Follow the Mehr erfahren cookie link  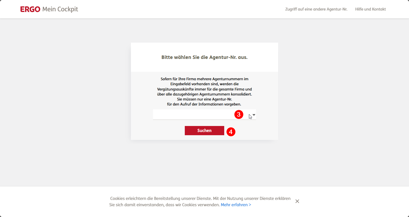tap(236, 205)
